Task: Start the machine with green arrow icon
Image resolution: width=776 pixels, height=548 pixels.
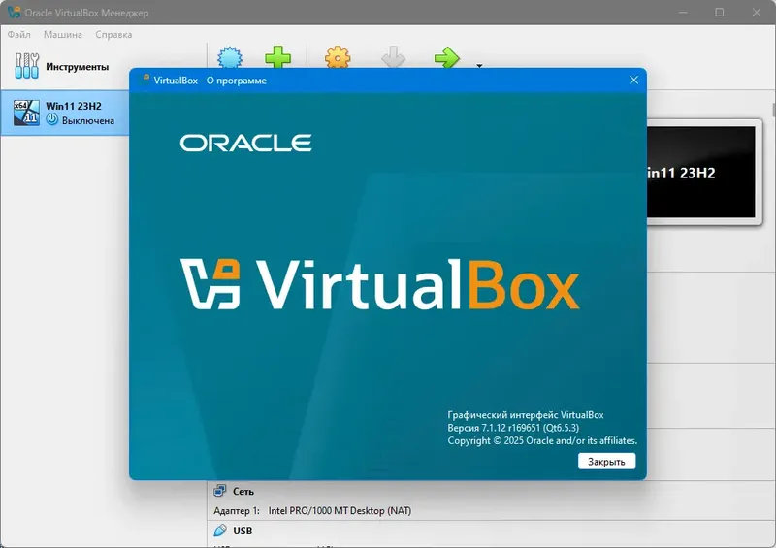Action: 447,57
